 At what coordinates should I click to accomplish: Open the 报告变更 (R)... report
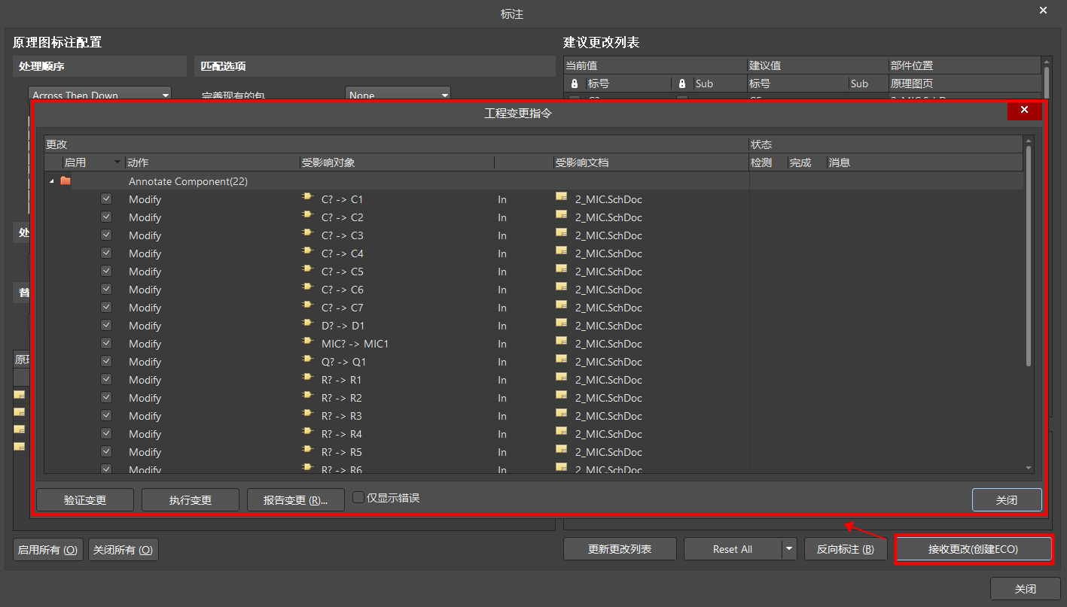295,500
